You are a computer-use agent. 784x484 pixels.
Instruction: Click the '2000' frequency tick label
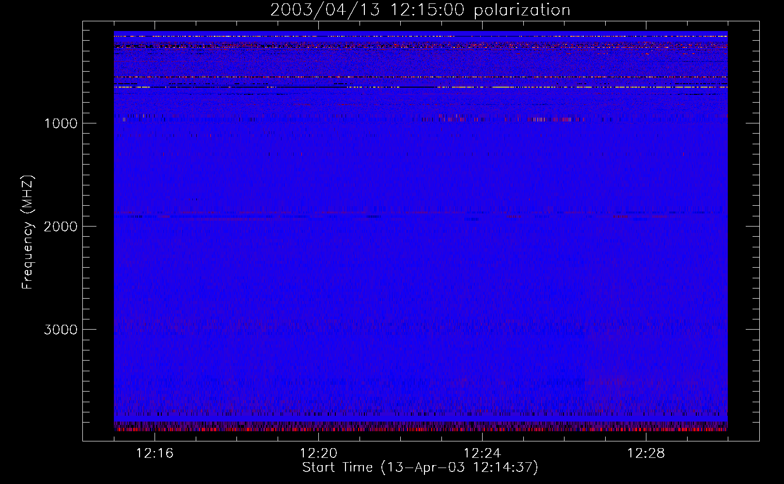coord(61,227)
